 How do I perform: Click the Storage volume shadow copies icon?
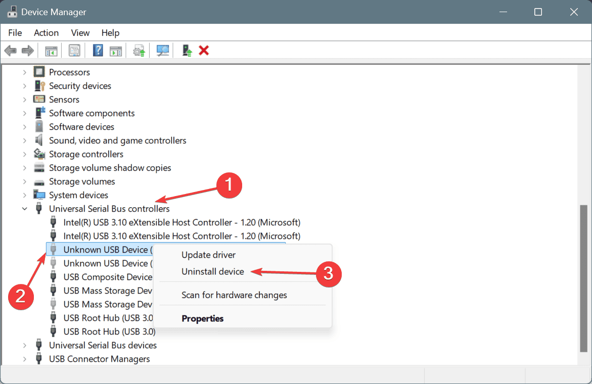tap(39, 167)
